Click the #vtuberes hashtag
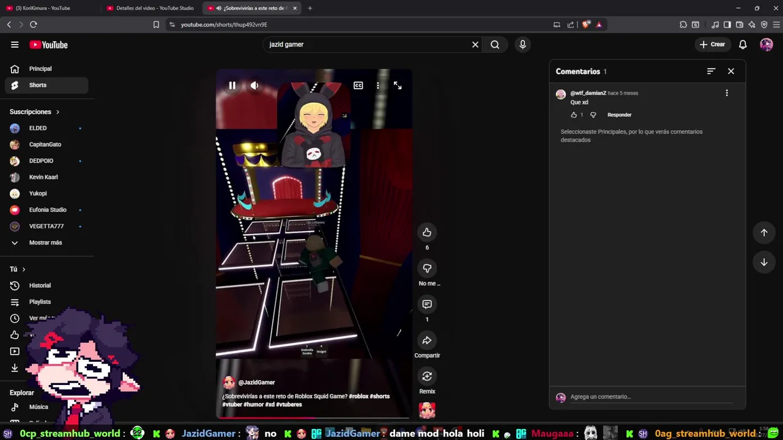Screen dimensions: 783x440 tap(289, 405)
